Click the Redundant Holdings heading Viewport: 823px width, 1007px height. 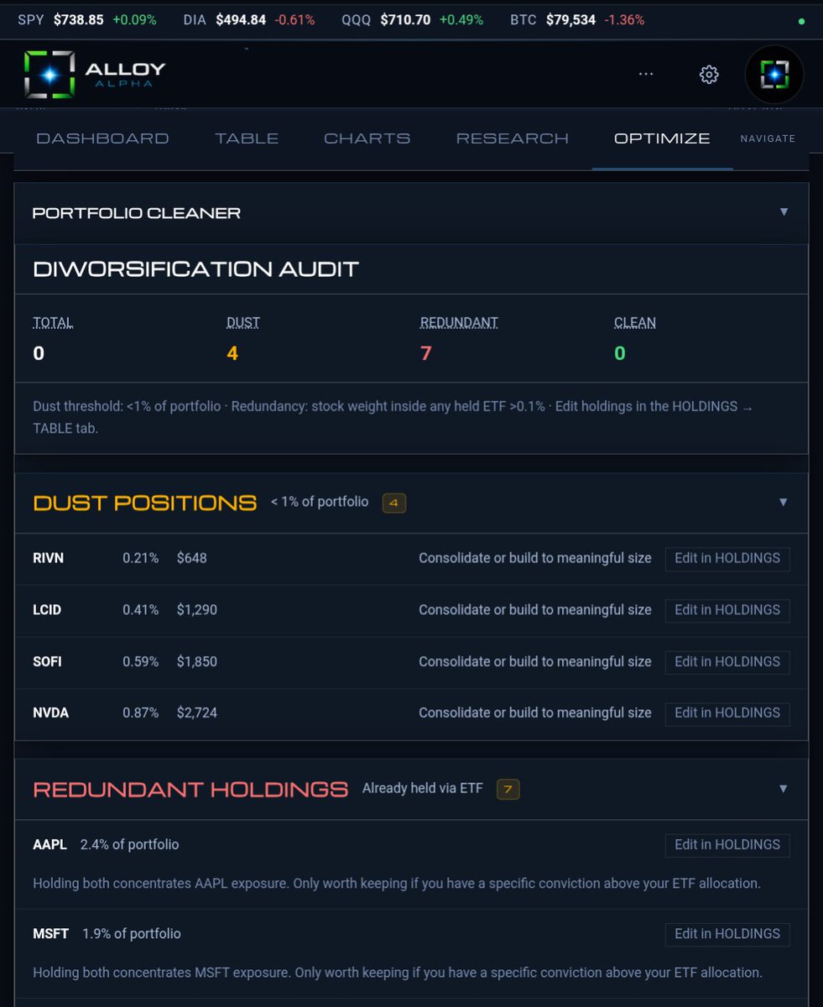pyautogui.click(x=190, y=790)
